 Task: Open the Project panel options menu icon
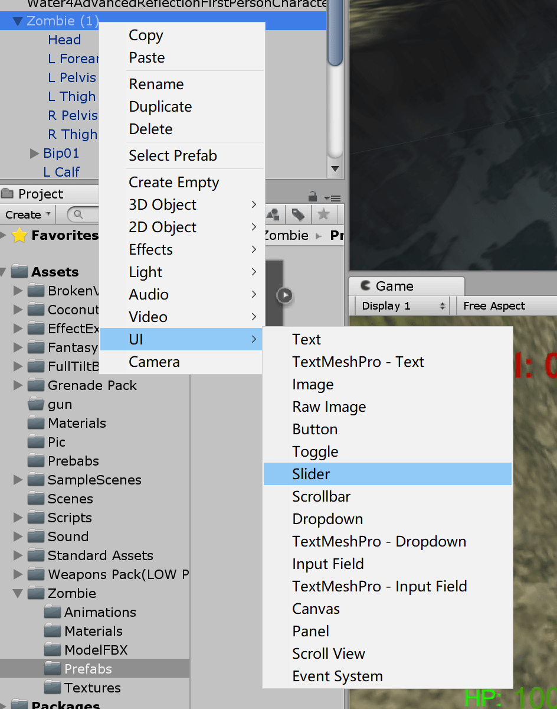[x=333, y=198]
